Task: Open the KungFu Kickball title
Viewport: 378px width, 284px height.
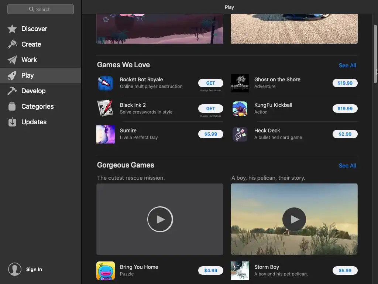Action: [273, 105]
